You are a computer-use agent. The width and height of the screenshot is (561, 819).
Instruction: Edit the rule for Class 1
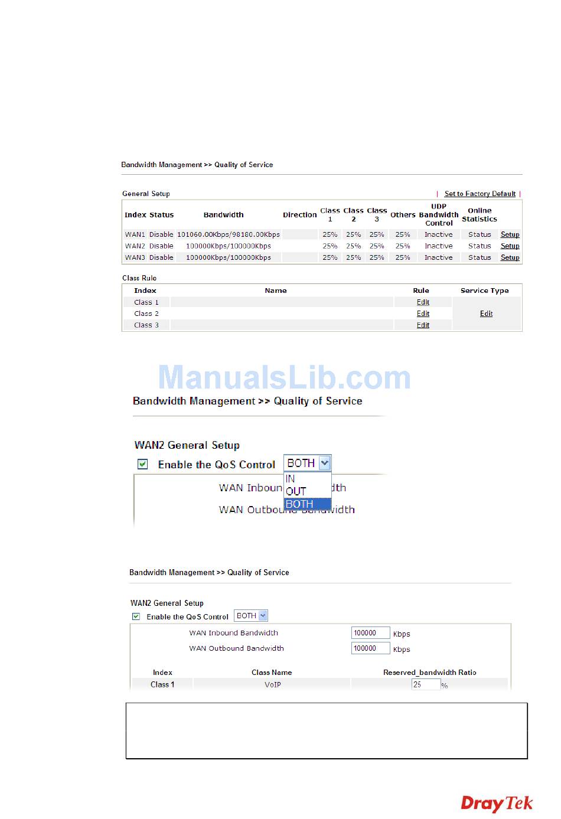click(x=423, y=302)
